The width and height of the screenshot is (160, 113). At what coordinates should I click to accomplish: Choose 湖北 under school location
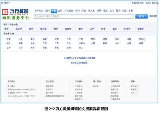(x=9, y=43)
